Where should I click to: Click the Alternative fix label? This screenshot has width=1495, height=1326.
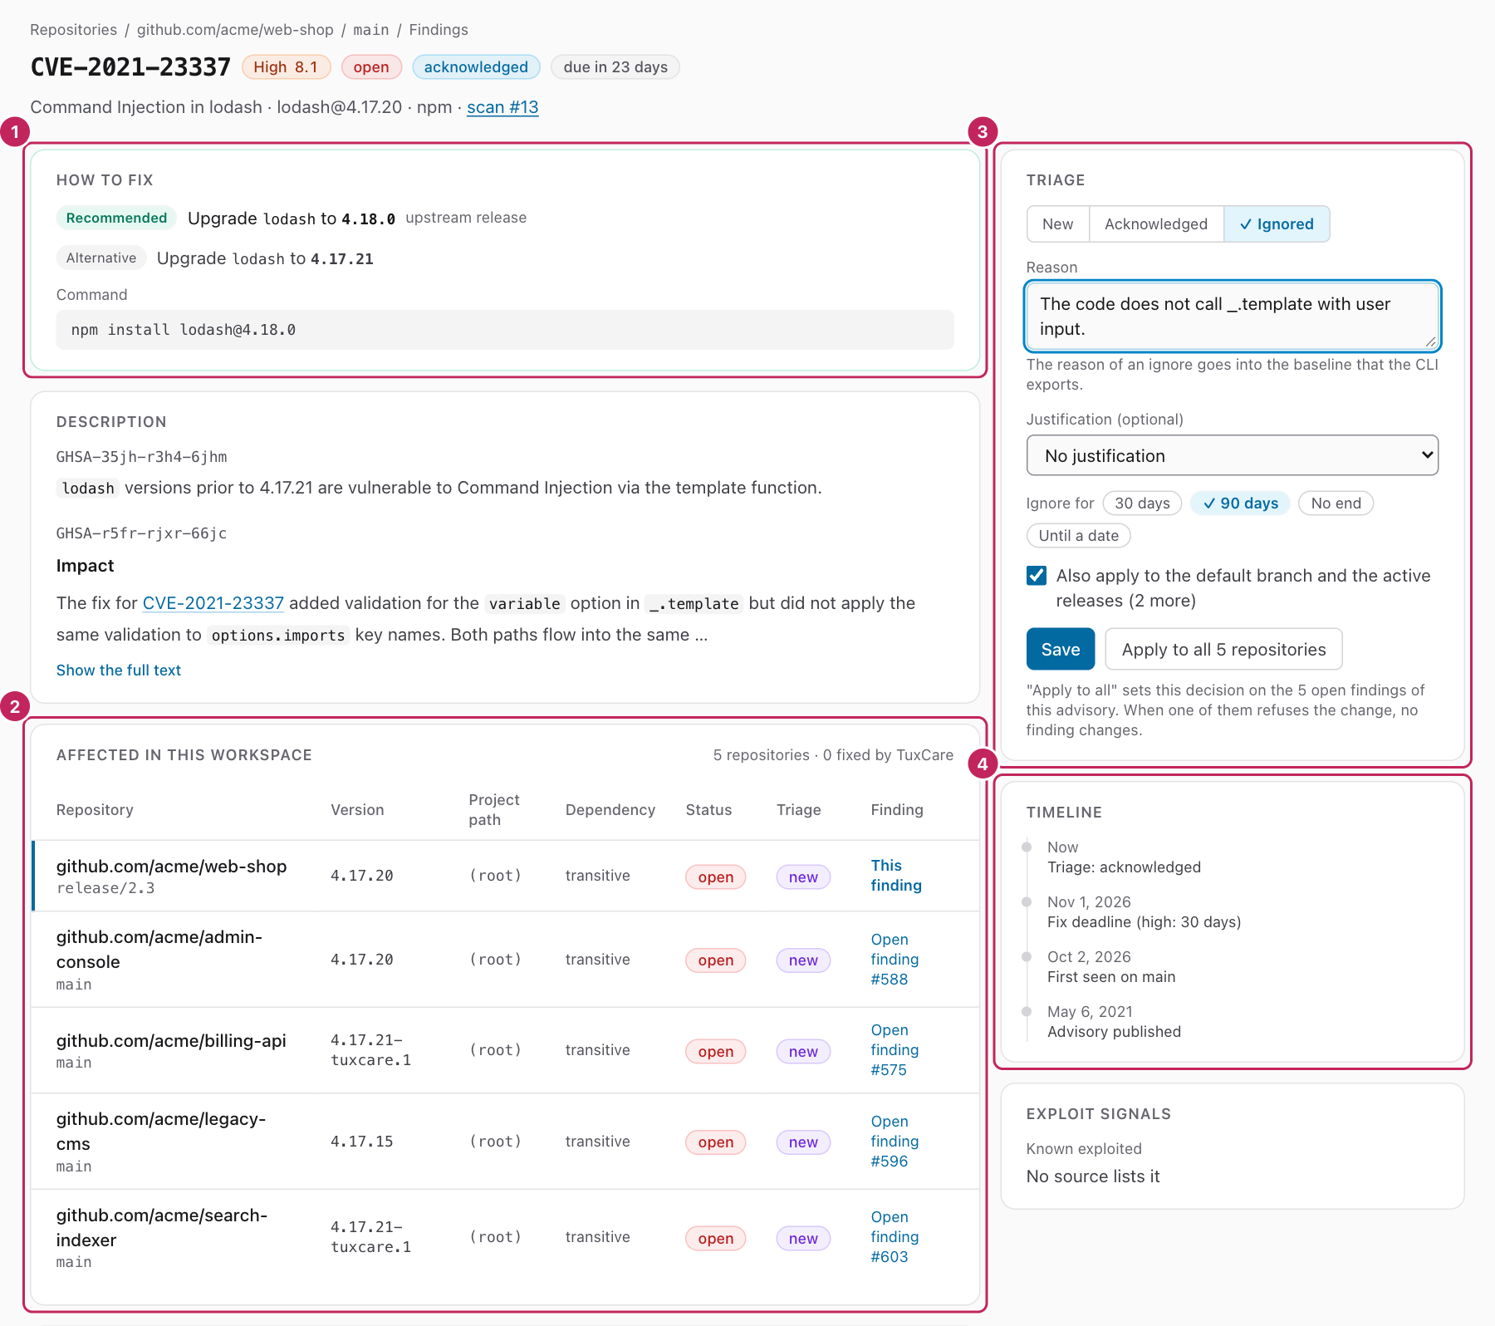101,258
